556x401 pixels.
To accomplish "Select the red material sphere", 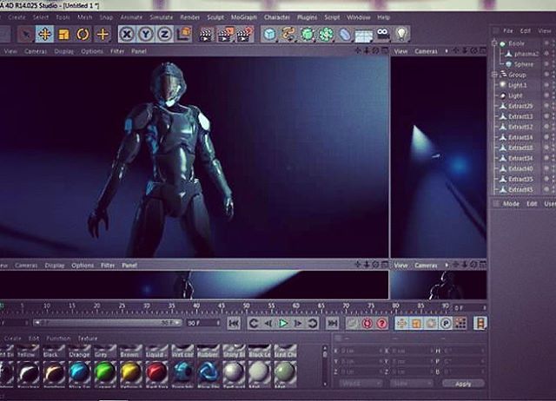I will pos(156,372).
